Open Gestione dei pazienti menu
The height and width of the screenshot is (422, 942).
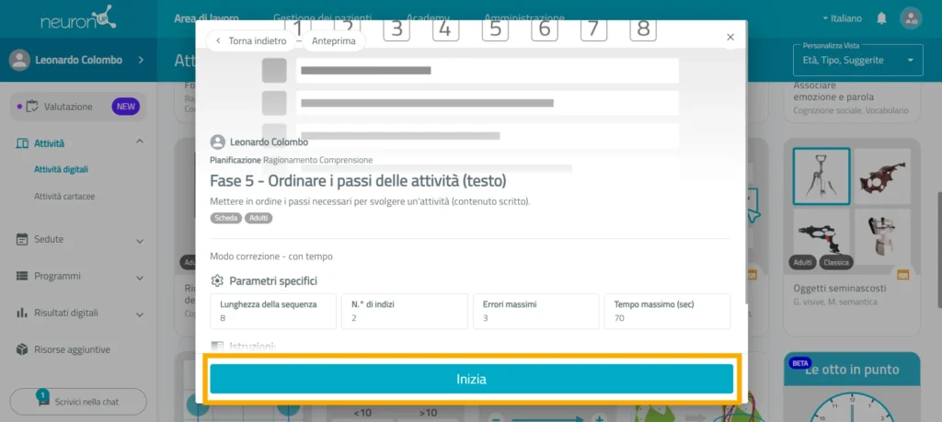coord(322,18)
